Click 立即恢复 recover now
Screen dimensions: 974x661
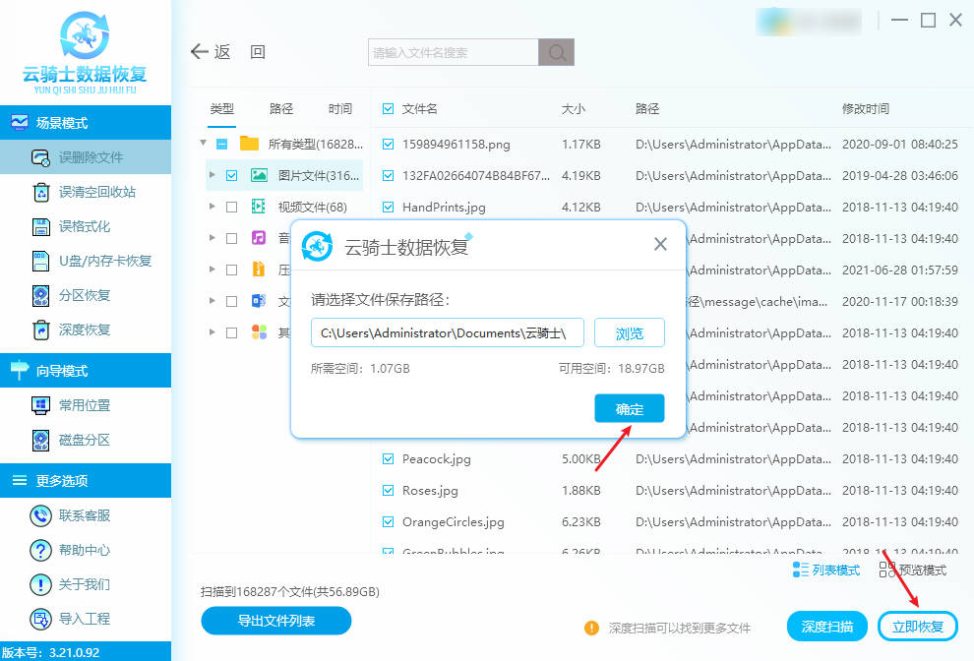[x=918, y=627]
